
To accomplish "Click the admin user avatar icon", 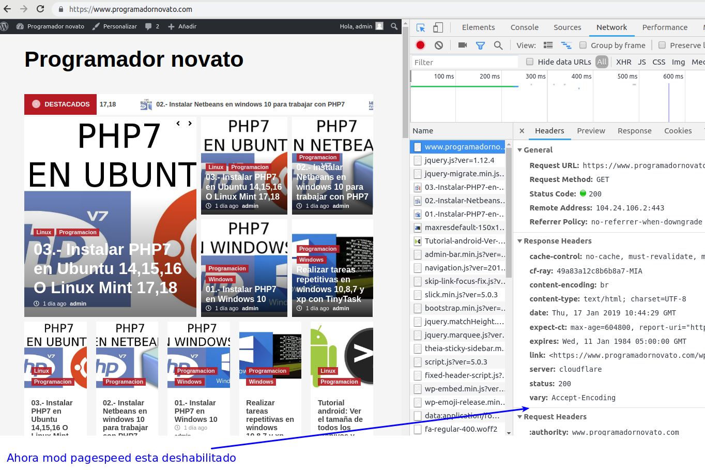I will click(x=379, y=26).
